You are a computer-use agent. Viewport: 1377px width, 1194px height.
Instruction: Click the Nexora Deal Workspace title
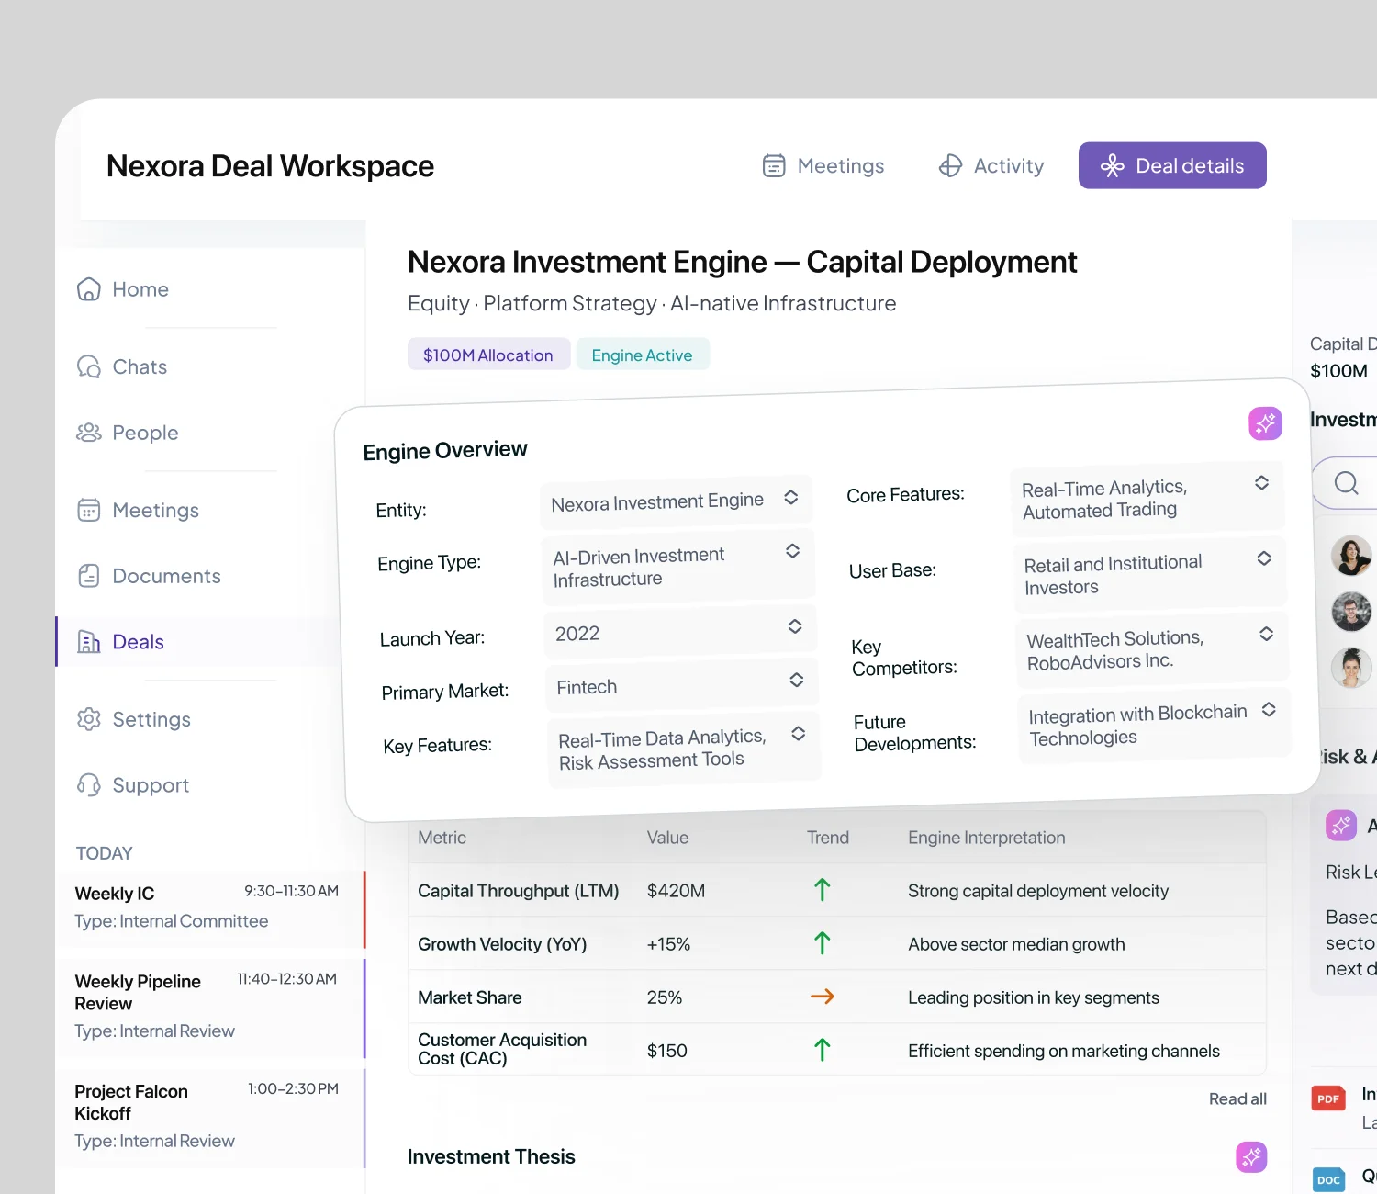click(x=270, y=165)
